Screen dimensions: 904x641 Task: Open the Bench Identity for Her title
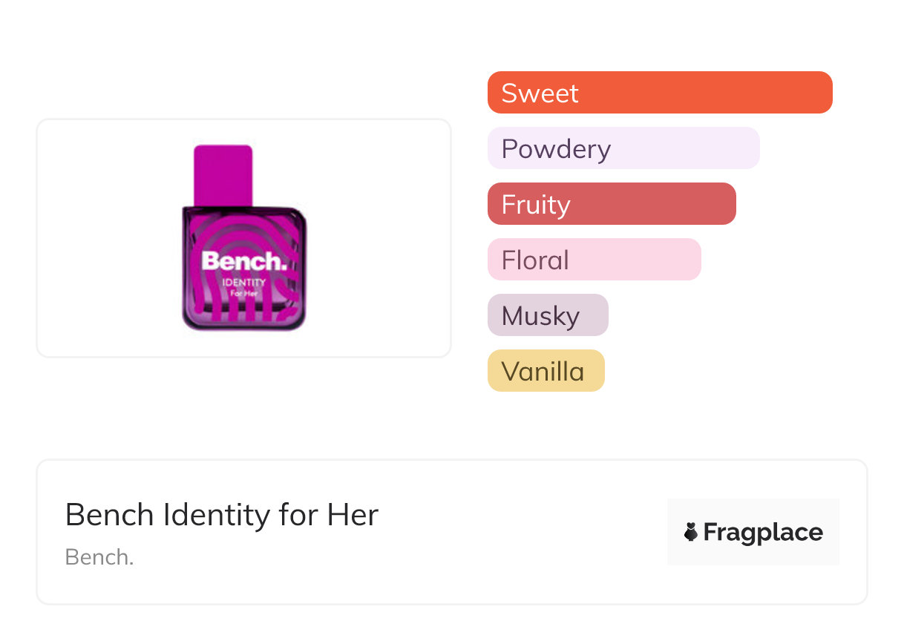[222, 515]
